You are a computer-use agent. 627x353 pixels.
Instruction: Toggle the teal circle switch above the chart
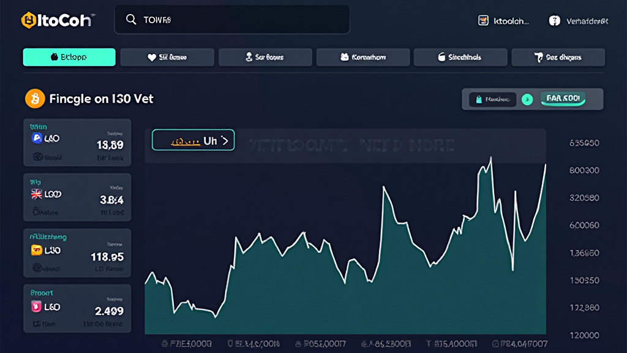tap(527, 99)
